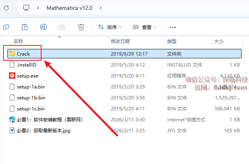Select the setup-1b.bin file icon
This screenshot has height=164, width=249.
click(12, 97)
